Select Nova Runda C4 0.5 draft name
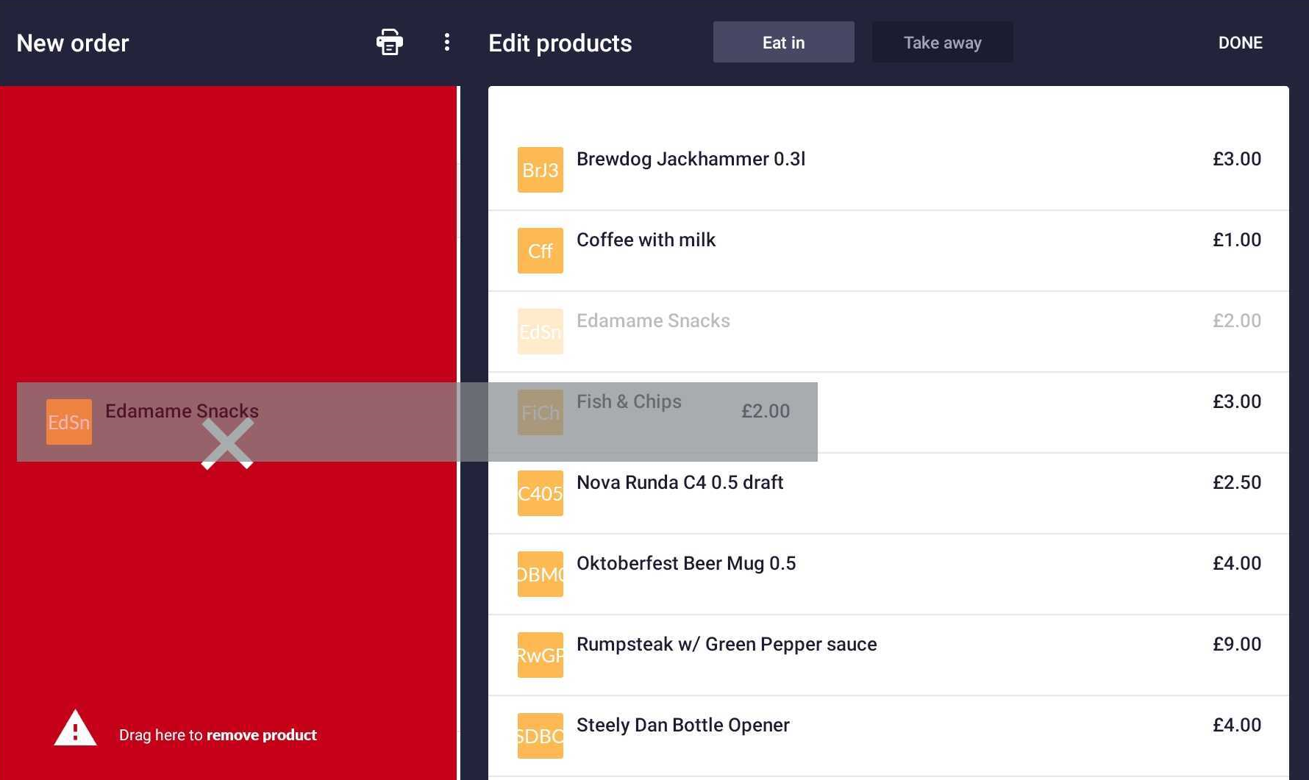The height and width of the screenshot is (780, 1309). pyautogui.click(x=680, y=482)
